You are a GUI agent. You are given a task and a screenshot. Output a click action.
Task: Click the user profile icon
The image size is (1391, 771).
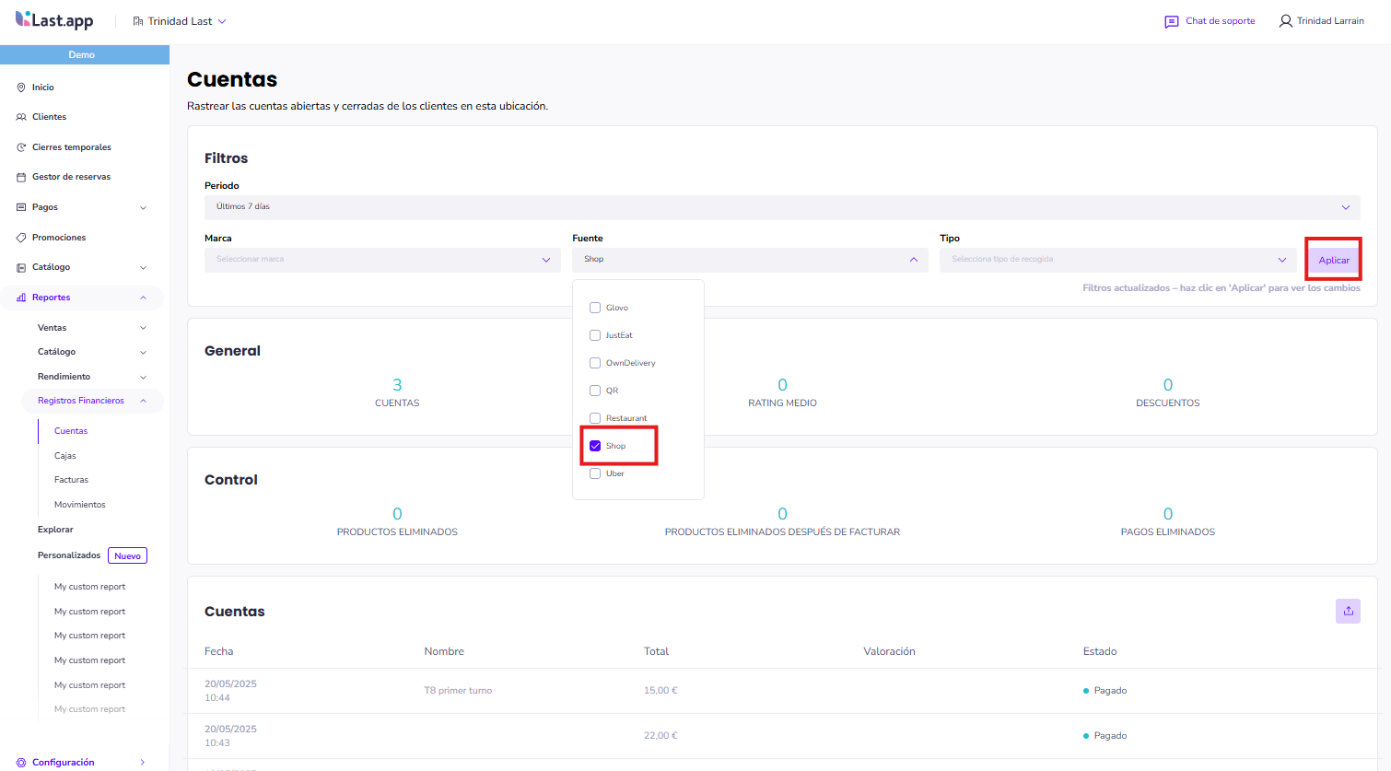(x=1285, y=21)
